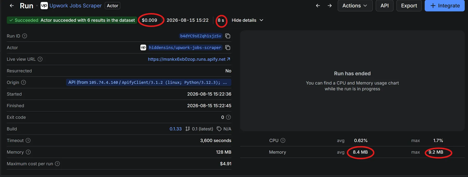Open the Actions dropdown menu
Screen dimensions: 468x177
[x=355, y=5]
